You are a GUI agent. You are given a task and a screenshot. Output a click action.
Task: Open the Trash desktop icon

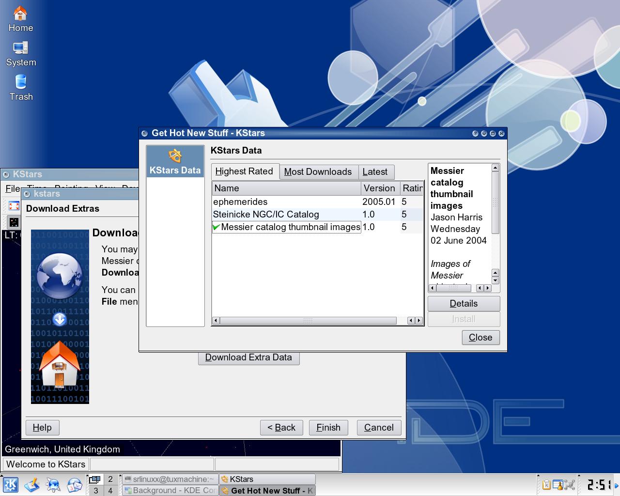pos(21,88)
